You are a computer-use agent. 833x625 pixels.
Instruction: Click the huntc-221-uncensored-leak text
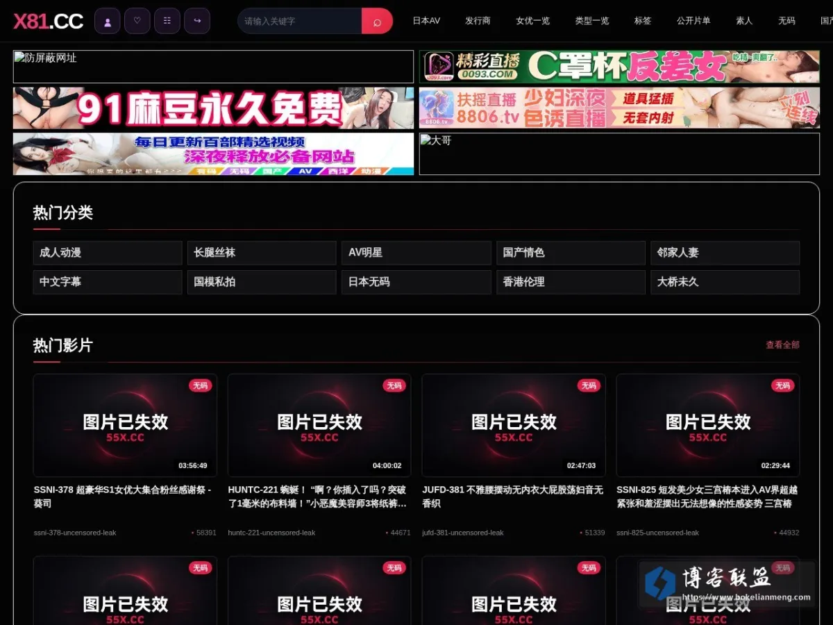pyautogui.click(x=271, y=533)
